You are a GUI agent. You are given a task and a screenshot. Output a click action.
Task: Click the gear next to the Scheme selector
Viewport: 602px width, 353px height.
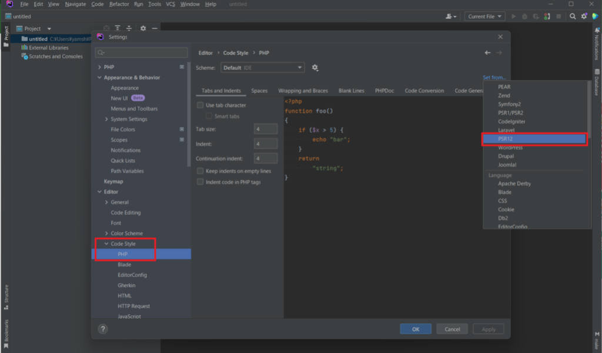pyautogui.click(x=315, y=68)
